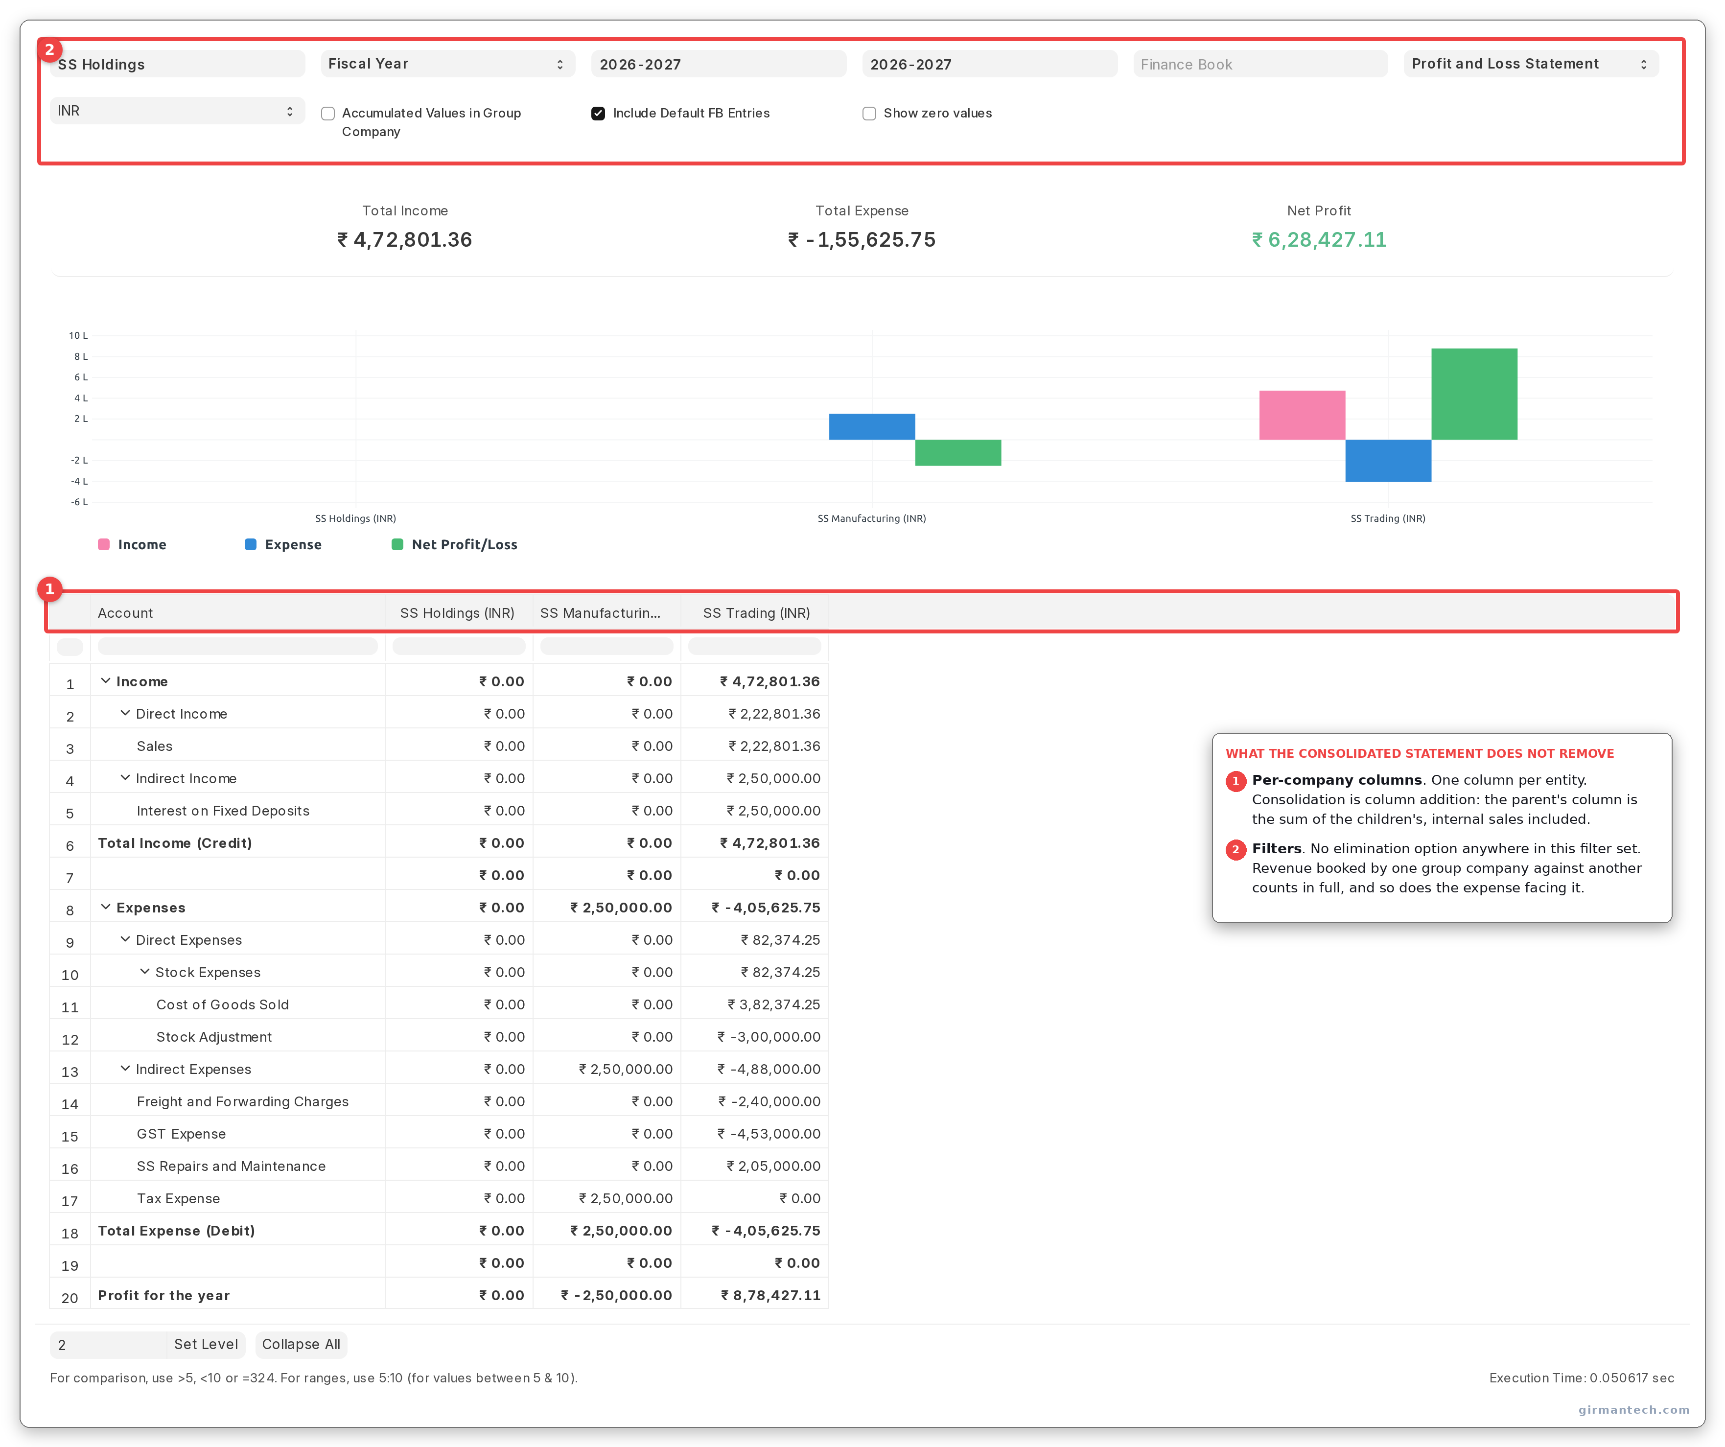Open the INR currency dropdown

coord(177,111)
